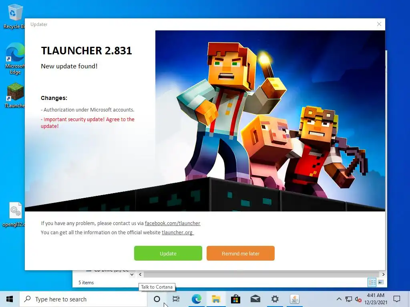Switch to the Java app in taskbar

(294, 299)
